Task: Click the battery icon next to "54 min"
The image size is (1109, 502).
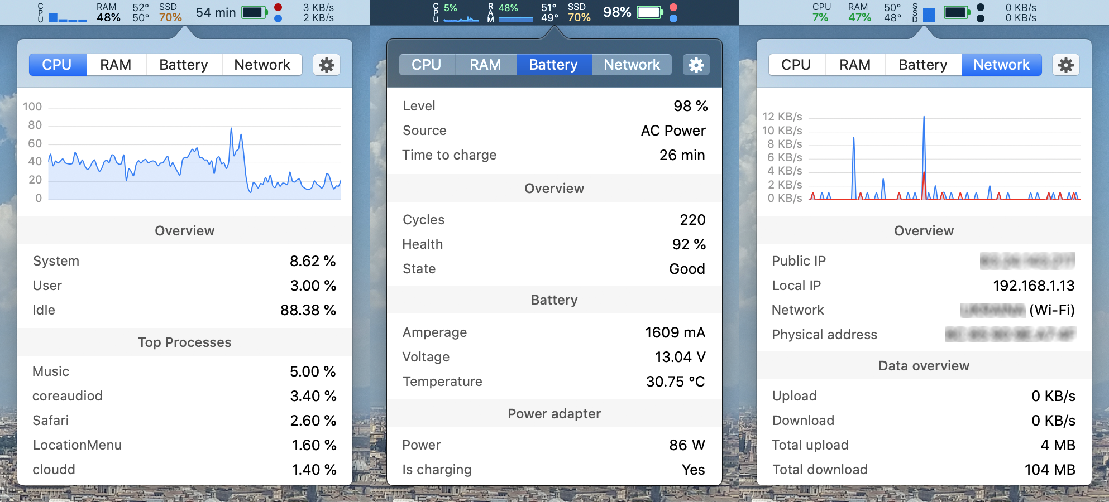Action: click(x=255, y=12)
